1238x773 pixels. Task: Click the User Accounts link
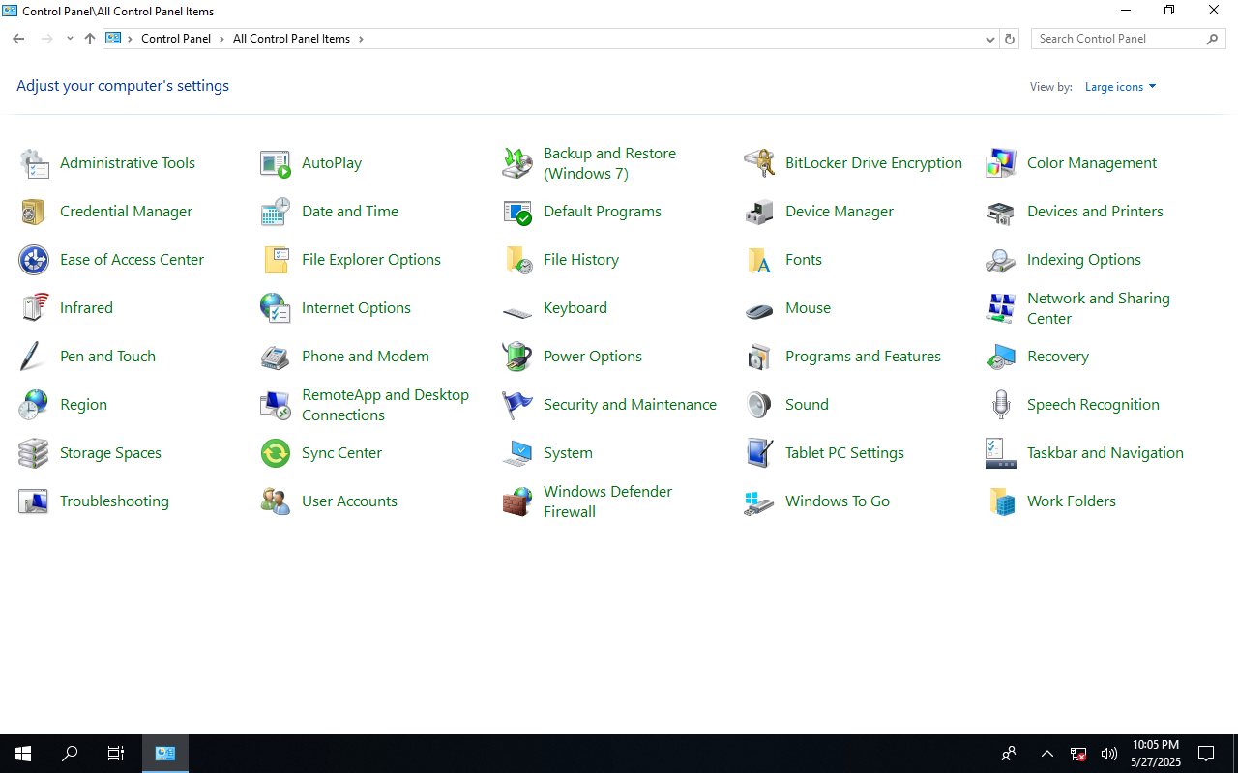[x=349, y=501]
